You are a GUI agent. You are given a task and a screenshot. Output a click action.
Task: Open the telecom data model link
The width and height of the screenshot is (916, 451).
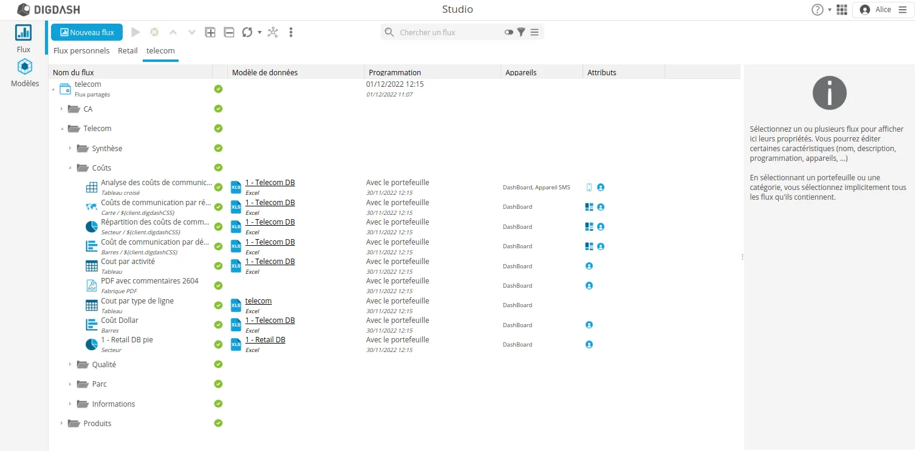pyautogui.click(x=258, y=301)
